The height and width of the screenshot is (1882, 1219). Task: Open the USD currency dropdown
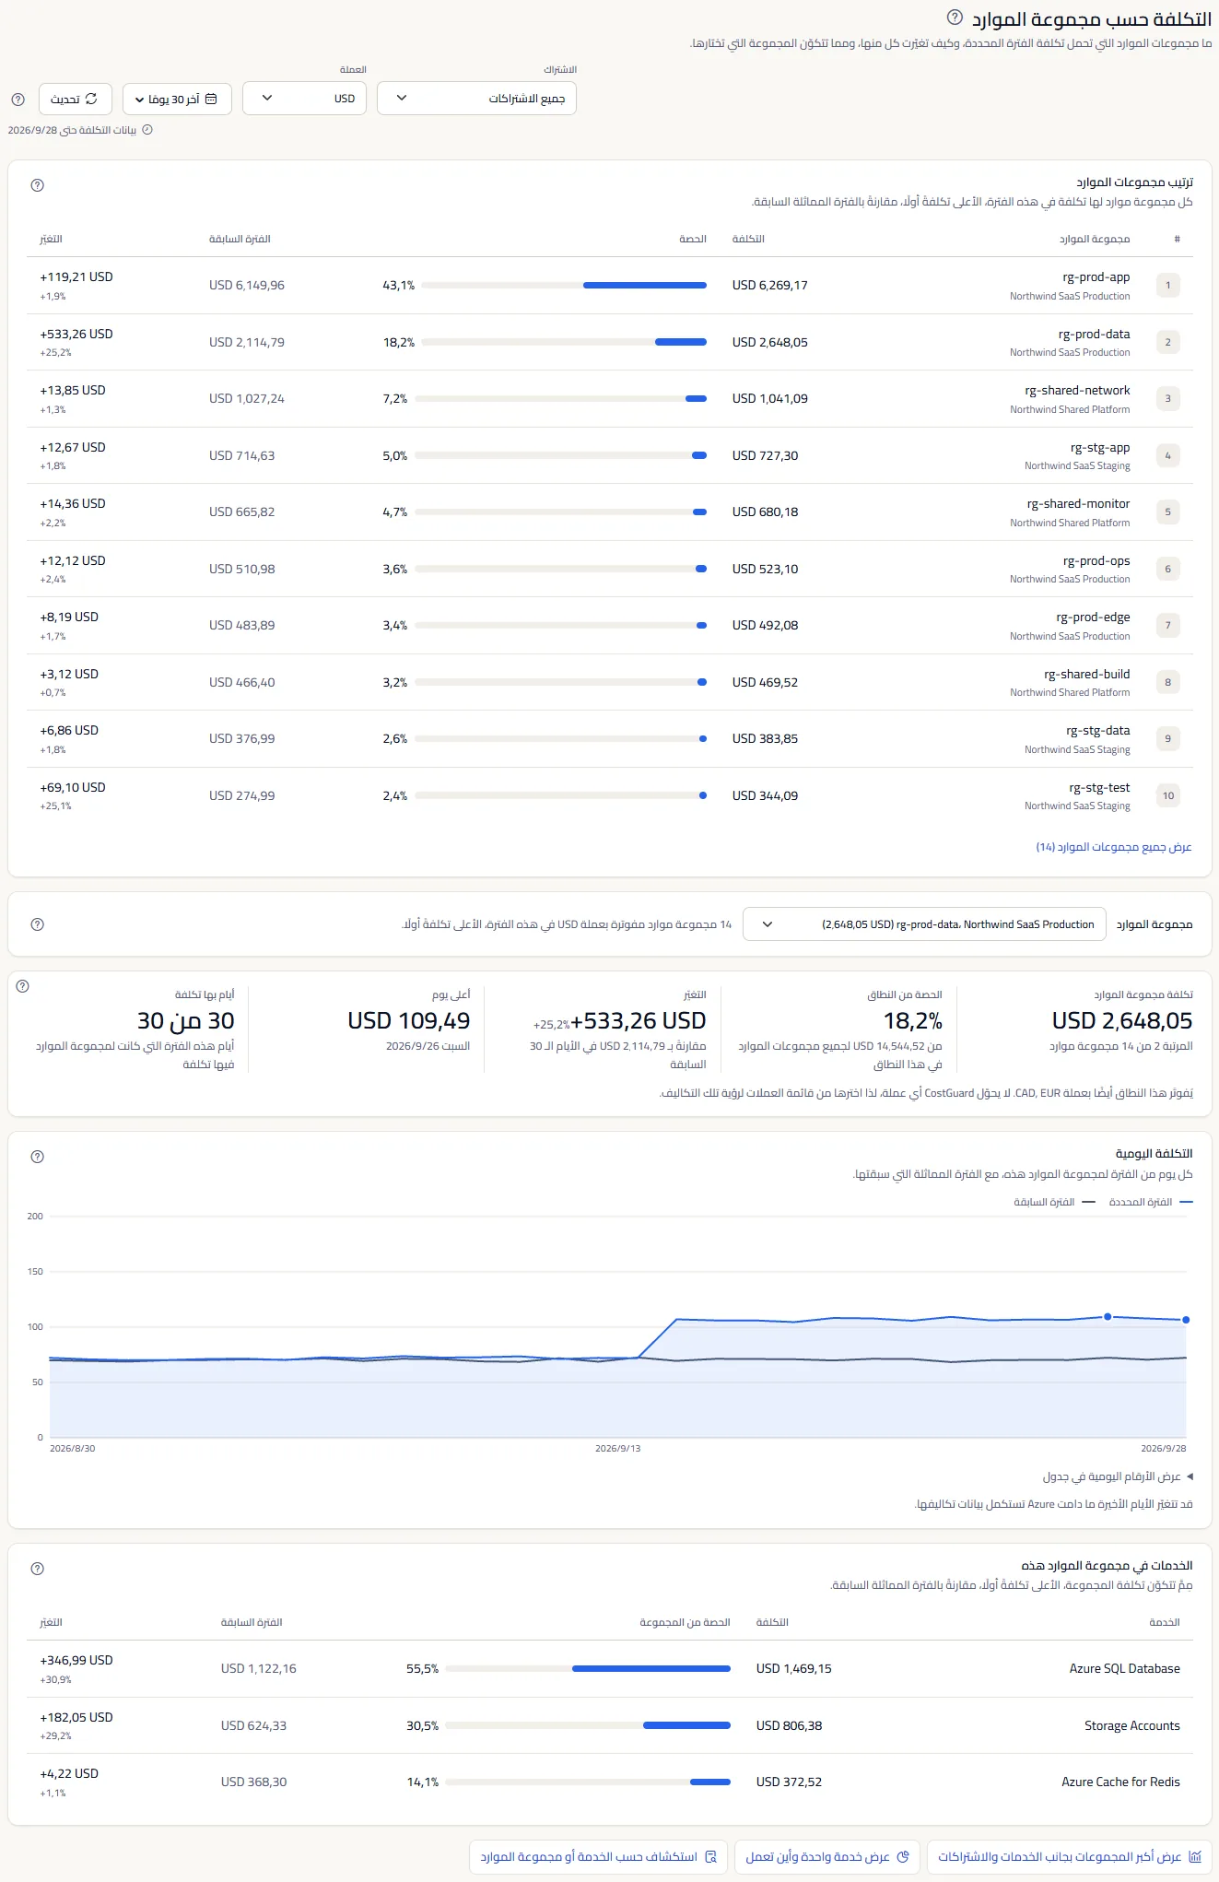click(304, 99)
